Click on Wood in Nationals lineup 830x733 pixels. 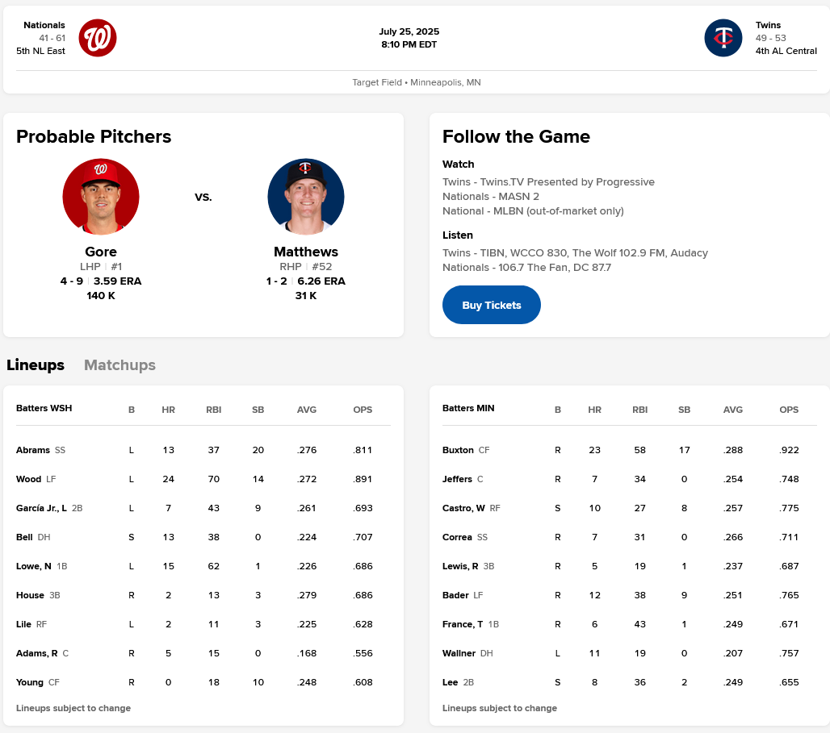pyautogui.click(x=28, y=479)
